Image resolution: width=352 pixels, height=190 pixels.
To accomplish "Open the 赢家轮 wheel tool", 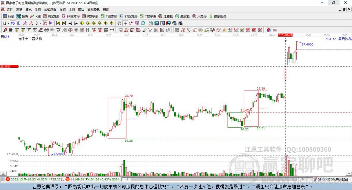I will point(183,16).
